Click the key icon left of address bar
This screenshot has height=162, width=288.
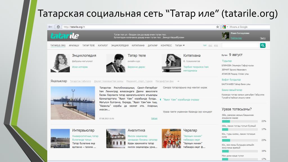[50, 27]
